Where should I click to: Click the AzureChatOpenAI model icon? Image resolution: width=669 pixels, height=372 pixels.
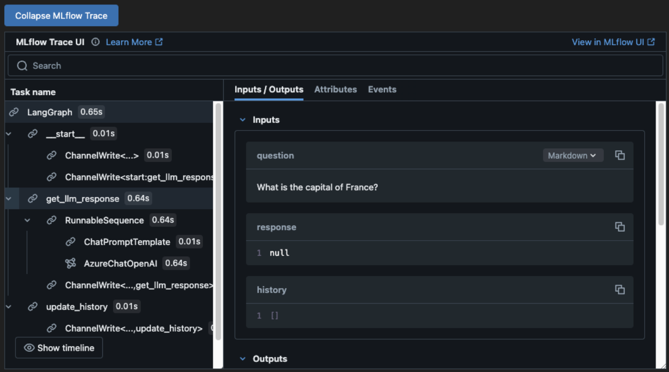[x=71, y=263]
